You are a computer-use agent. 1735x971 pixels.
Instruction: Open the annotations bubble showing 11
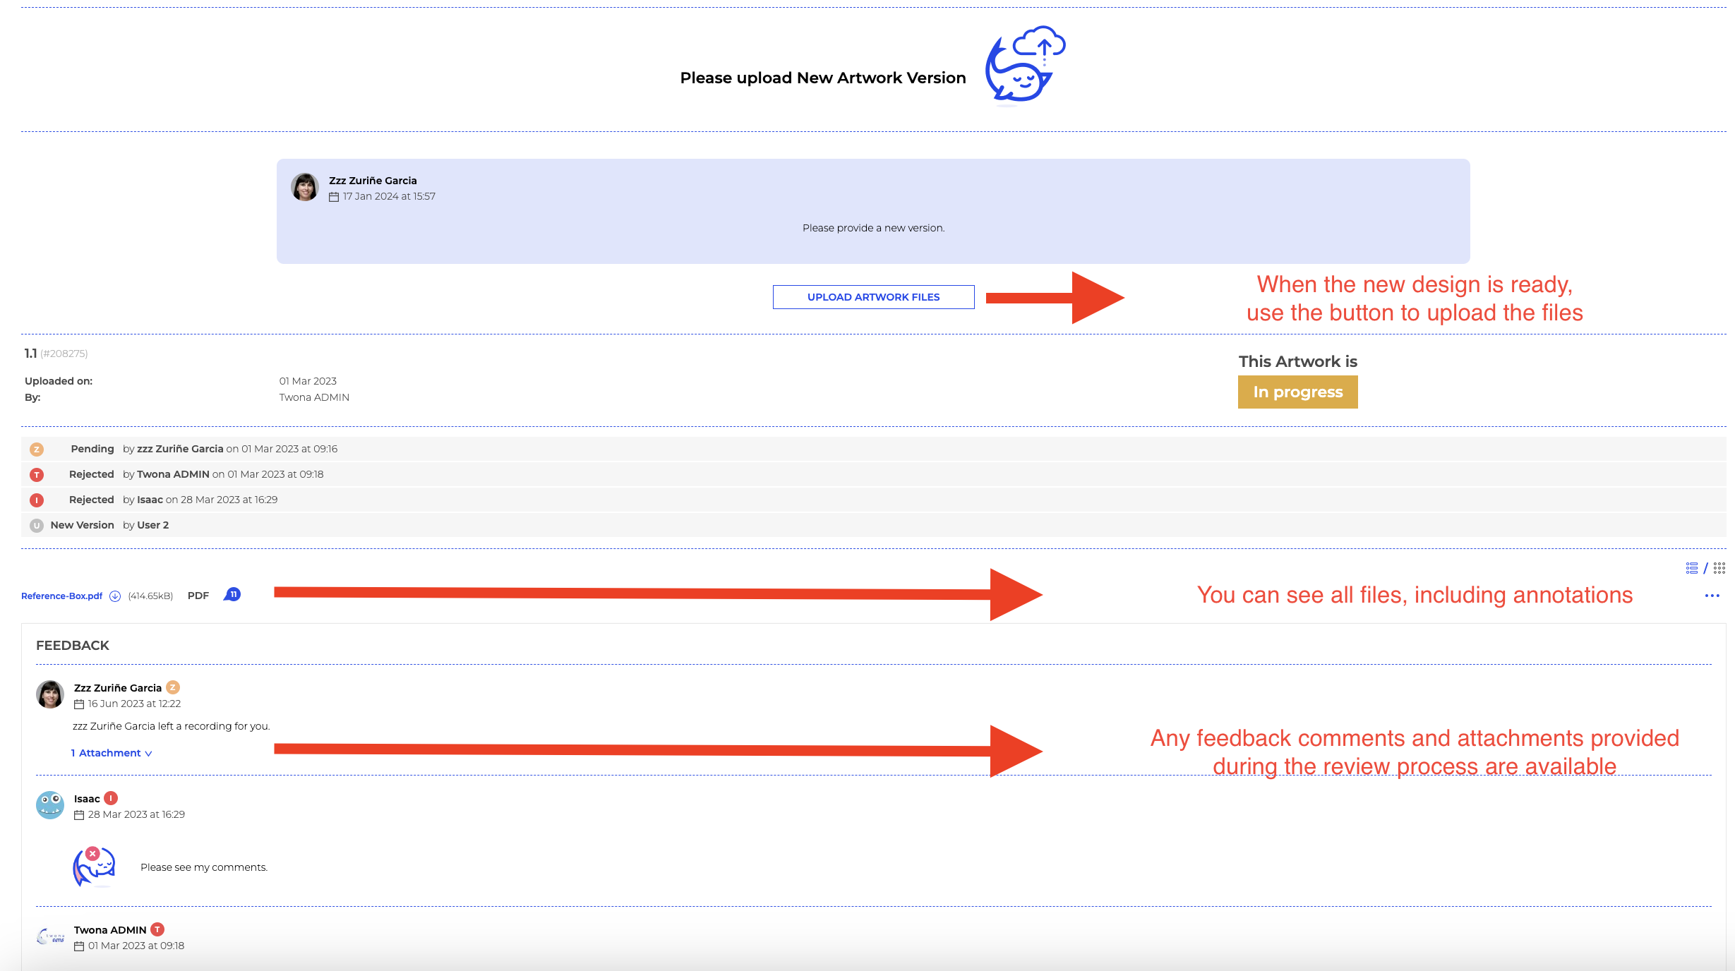coord(233,595)
